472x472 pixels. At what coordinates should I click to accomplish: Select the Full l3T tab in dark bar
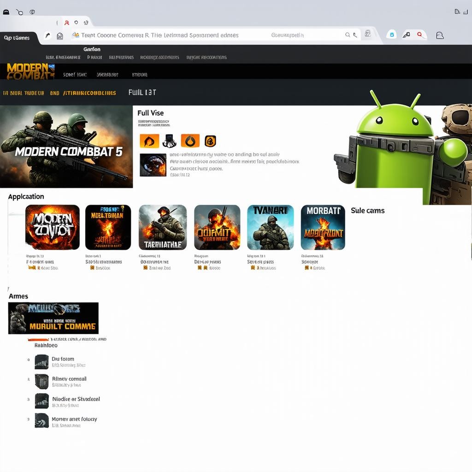pos(142,92)
